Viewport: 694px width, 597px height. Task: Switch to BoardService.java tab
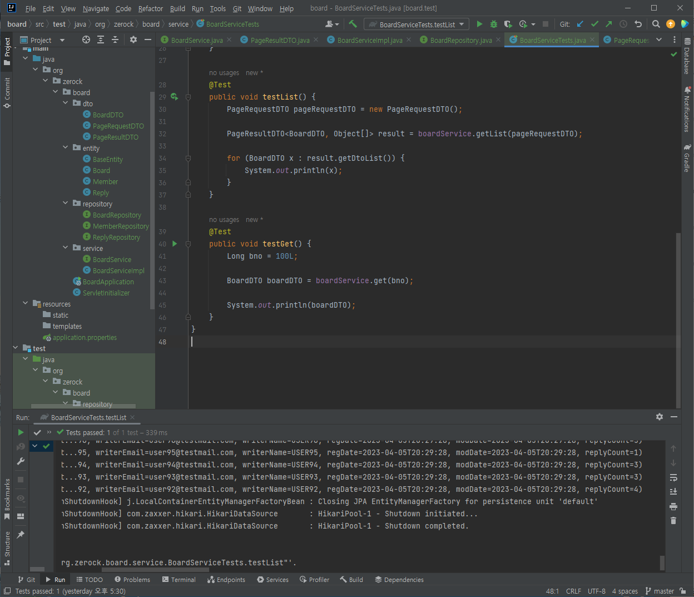pyautogui.click(x=197, y=40)
